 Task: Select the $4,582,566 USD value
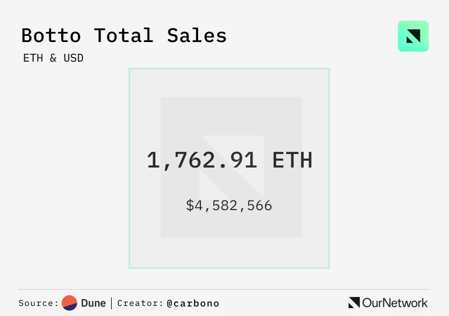229,206
